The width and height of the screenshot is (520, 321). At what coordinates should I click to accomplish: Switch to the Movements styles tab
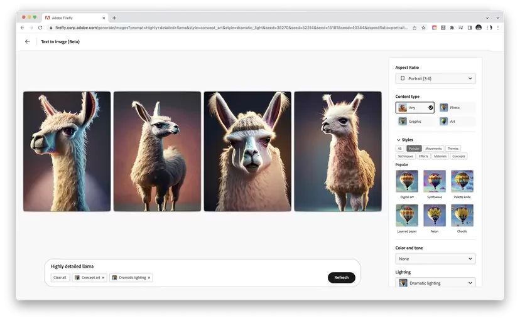433,149
